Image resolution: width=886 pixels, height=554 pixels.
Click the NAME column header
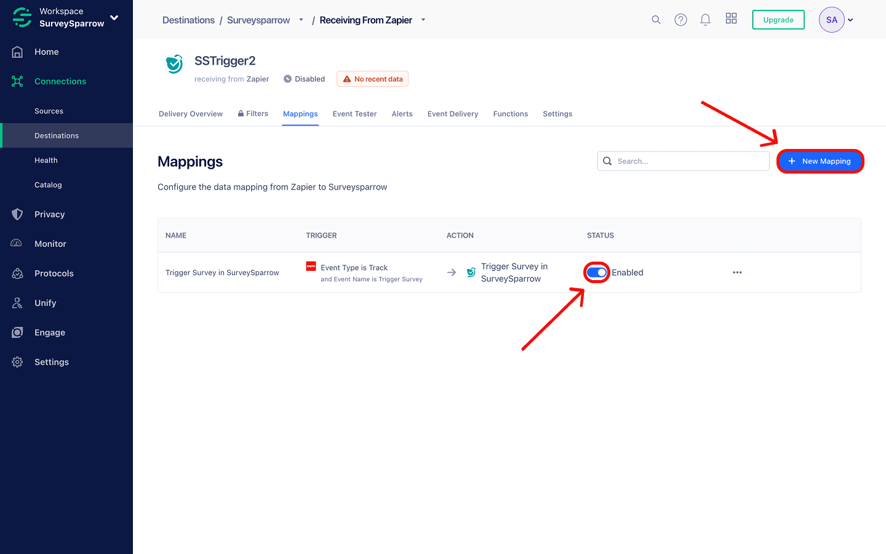coord(176,236)
